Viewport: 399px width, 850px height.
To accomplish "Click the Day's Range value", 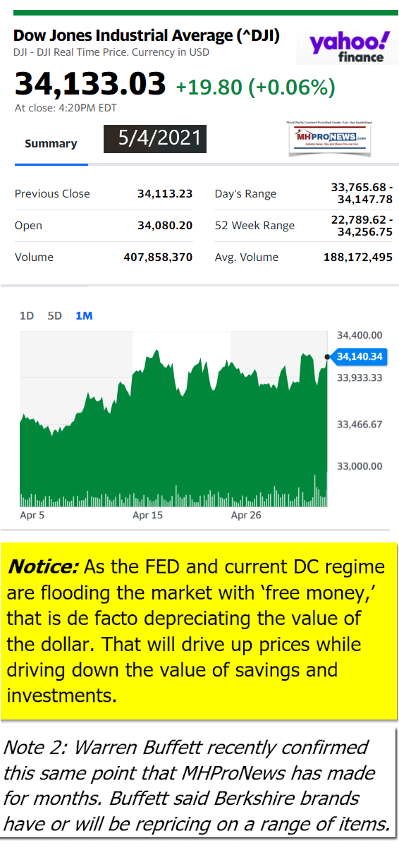I will pos(362,193).
